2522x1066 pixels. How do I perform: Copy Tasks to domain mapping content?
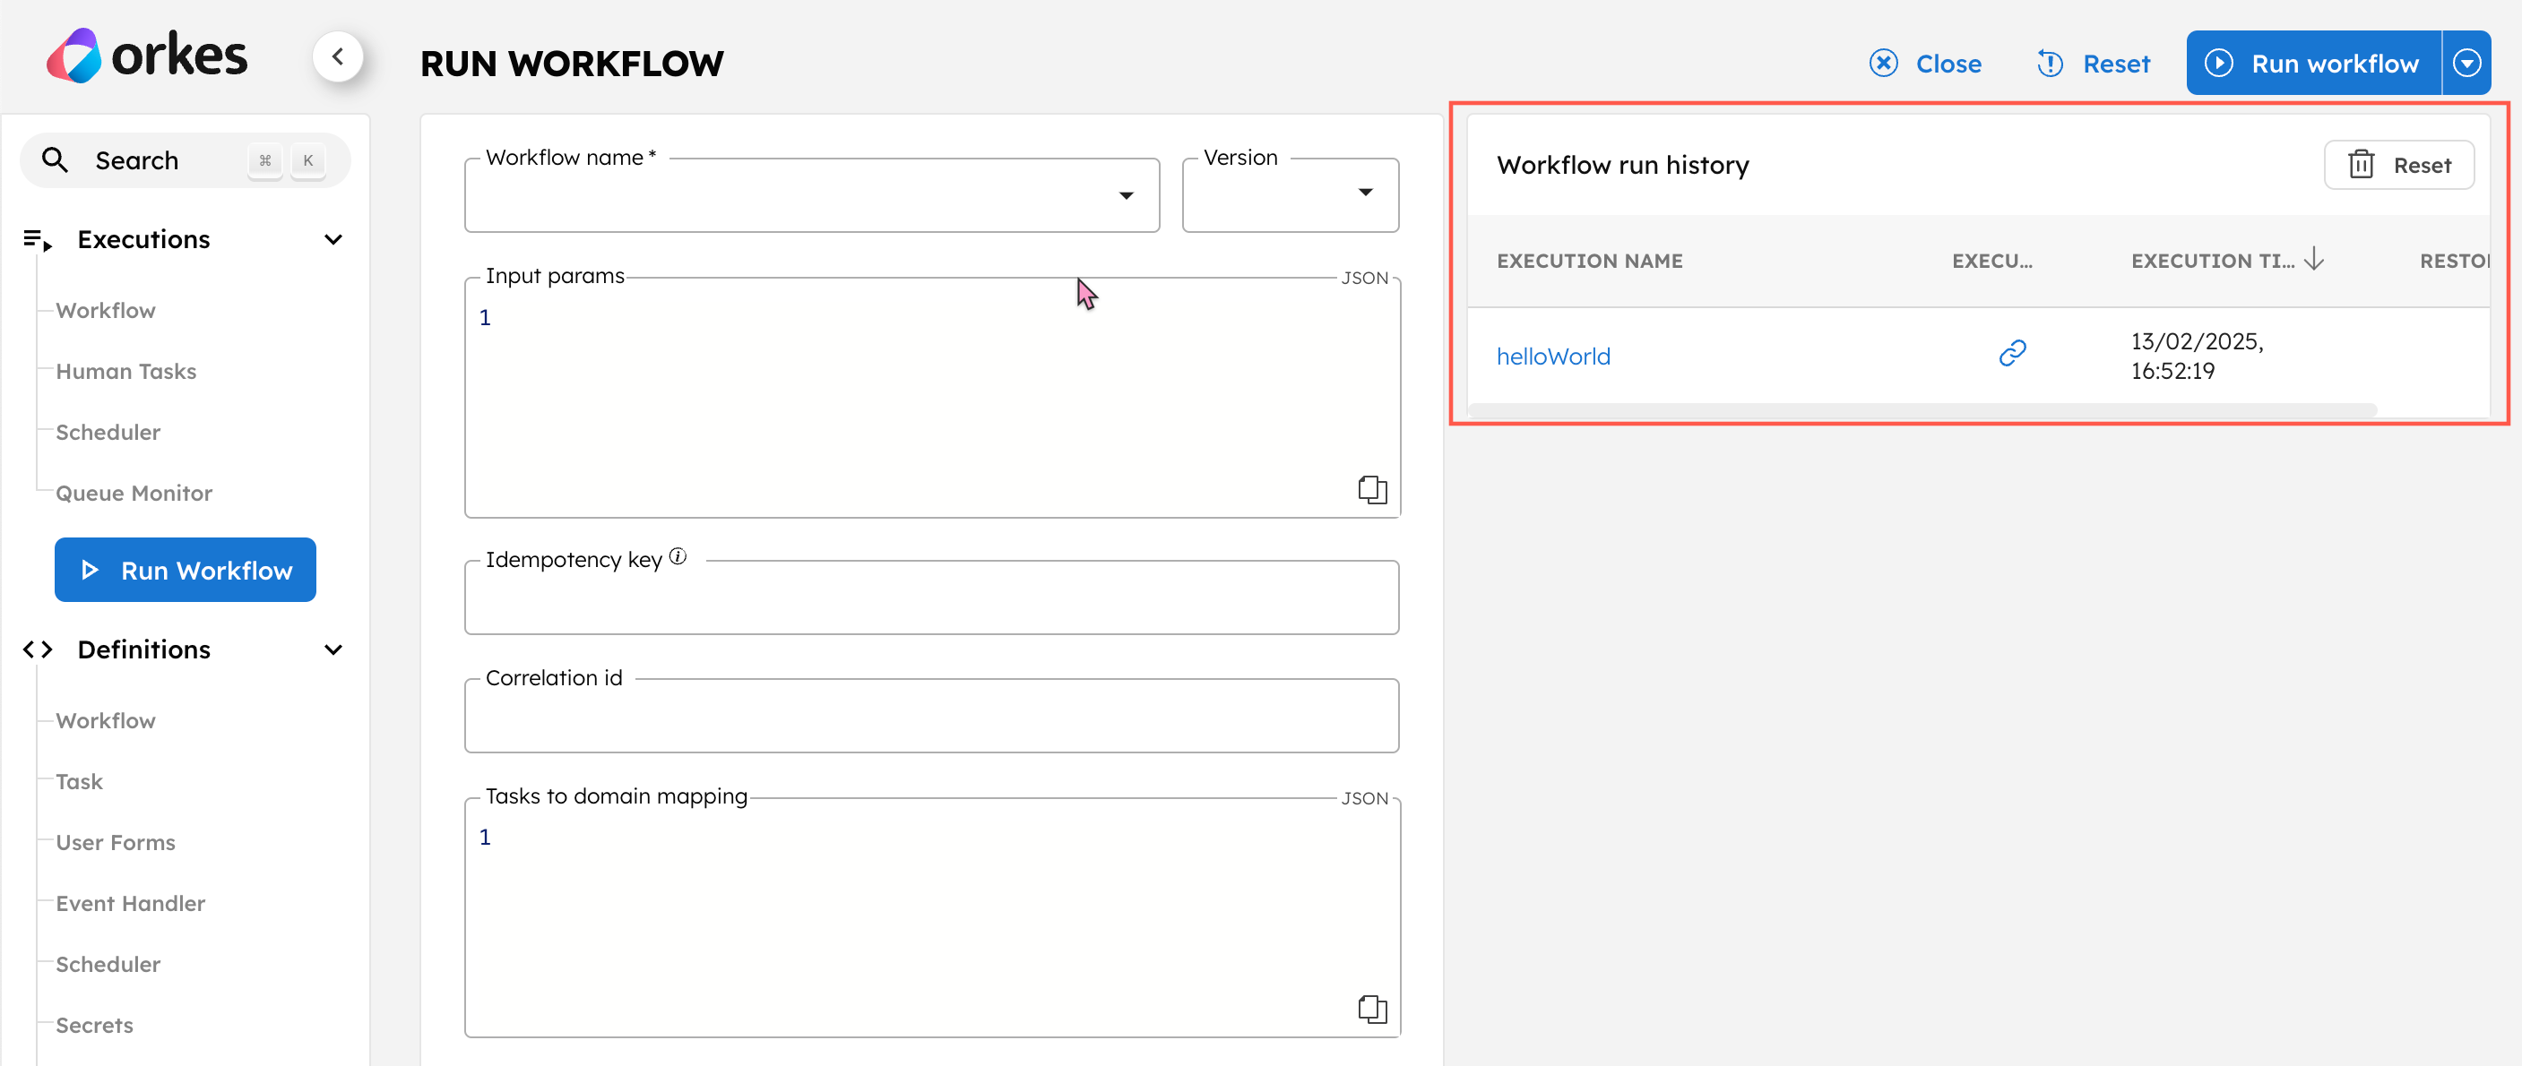tap(1373, 1010)
